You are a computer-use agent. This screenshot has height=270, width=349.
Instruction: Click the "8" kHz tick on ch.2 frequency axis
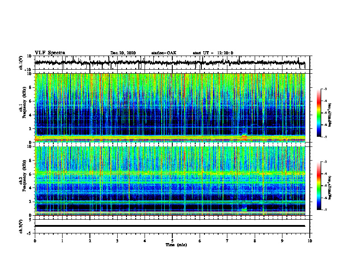tap(30, 161)
